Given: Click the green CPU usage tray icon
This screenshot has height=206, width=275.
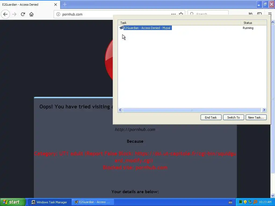Looking at the screenshot, I should 241,202.
